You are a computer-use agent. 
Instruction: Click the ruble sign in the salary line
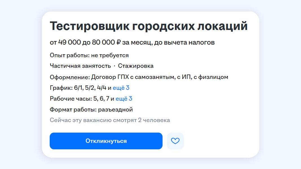118,43
